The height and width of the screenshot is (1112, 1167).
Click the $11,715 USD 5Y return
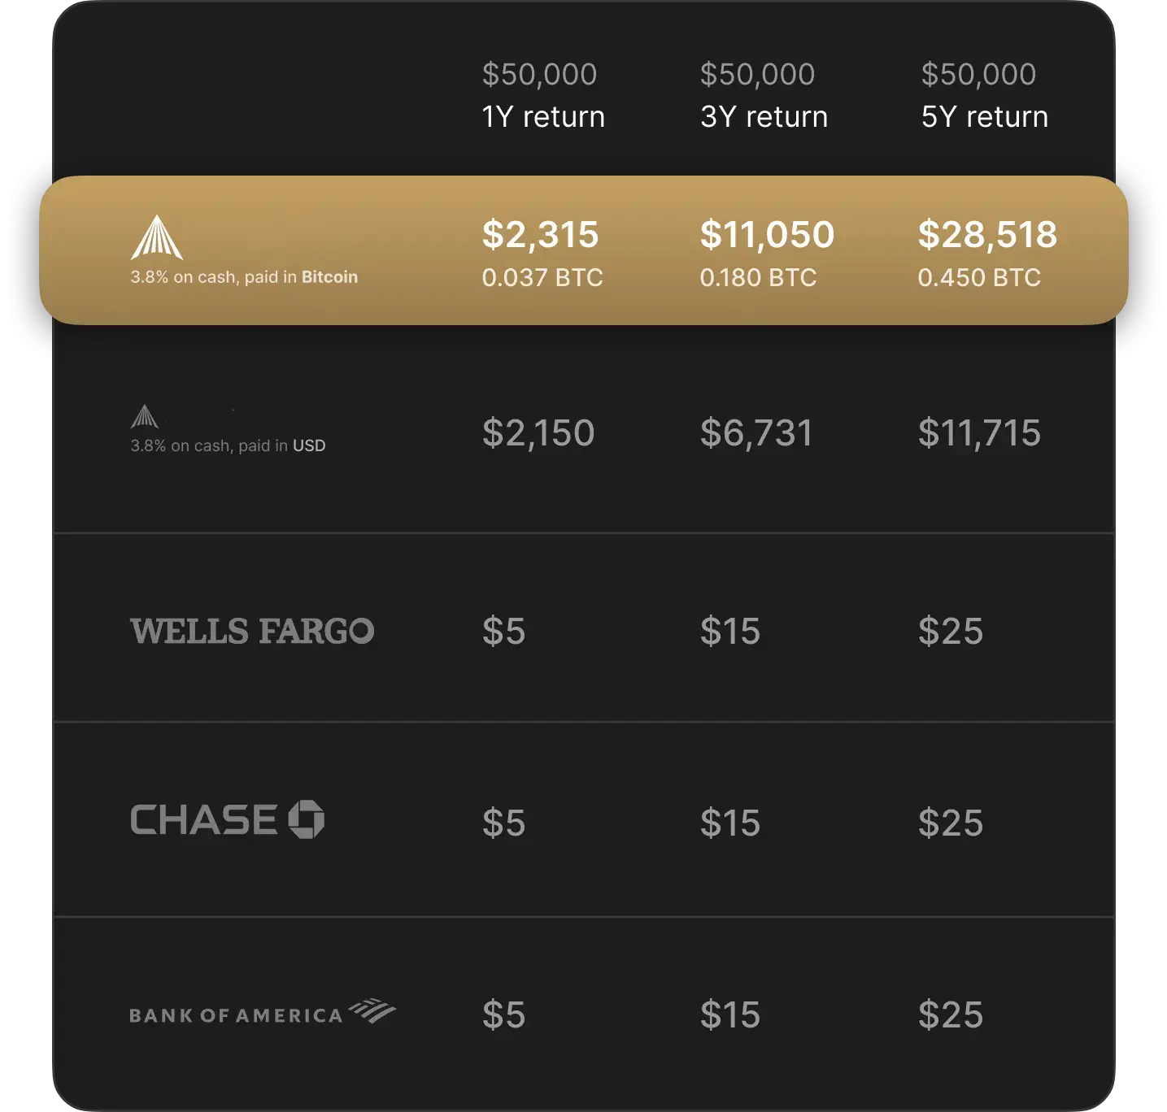point(979,433)
